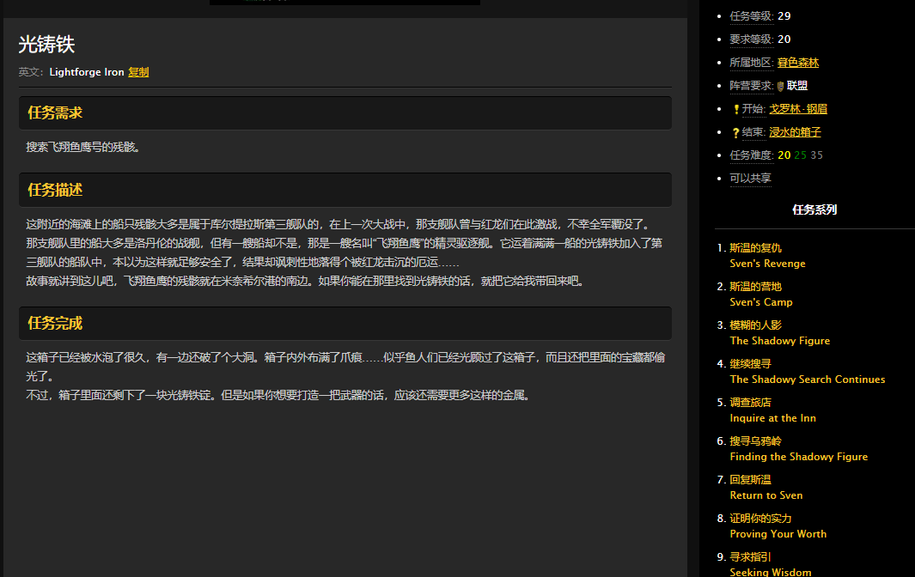Open the Finding the Shadowy Figure quest

(x=798, y=457)
